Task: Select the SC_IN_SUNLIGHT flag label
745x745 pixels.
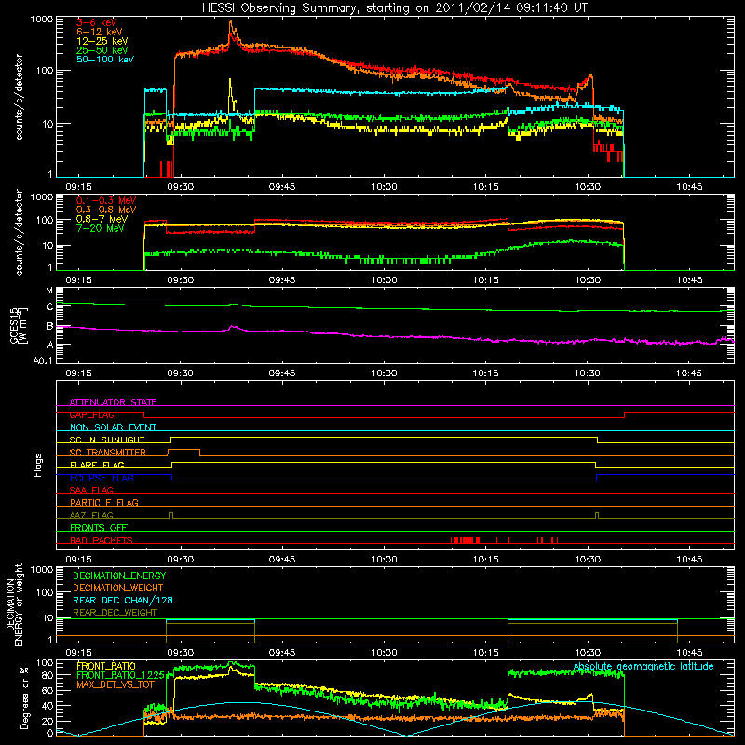Action: [107, 440]
